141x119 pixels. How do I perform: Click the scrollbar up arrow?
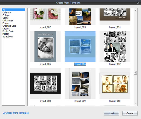coord(135,10)
